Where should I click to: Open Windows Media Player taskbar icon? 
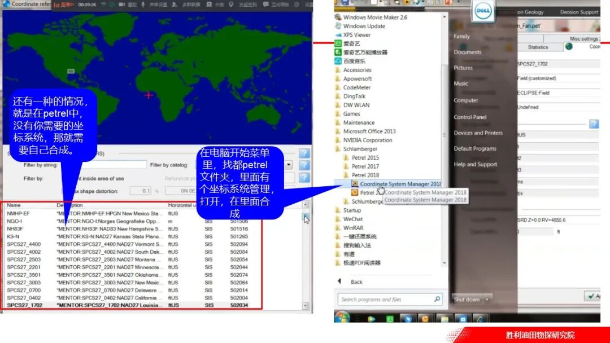[372, 319]
